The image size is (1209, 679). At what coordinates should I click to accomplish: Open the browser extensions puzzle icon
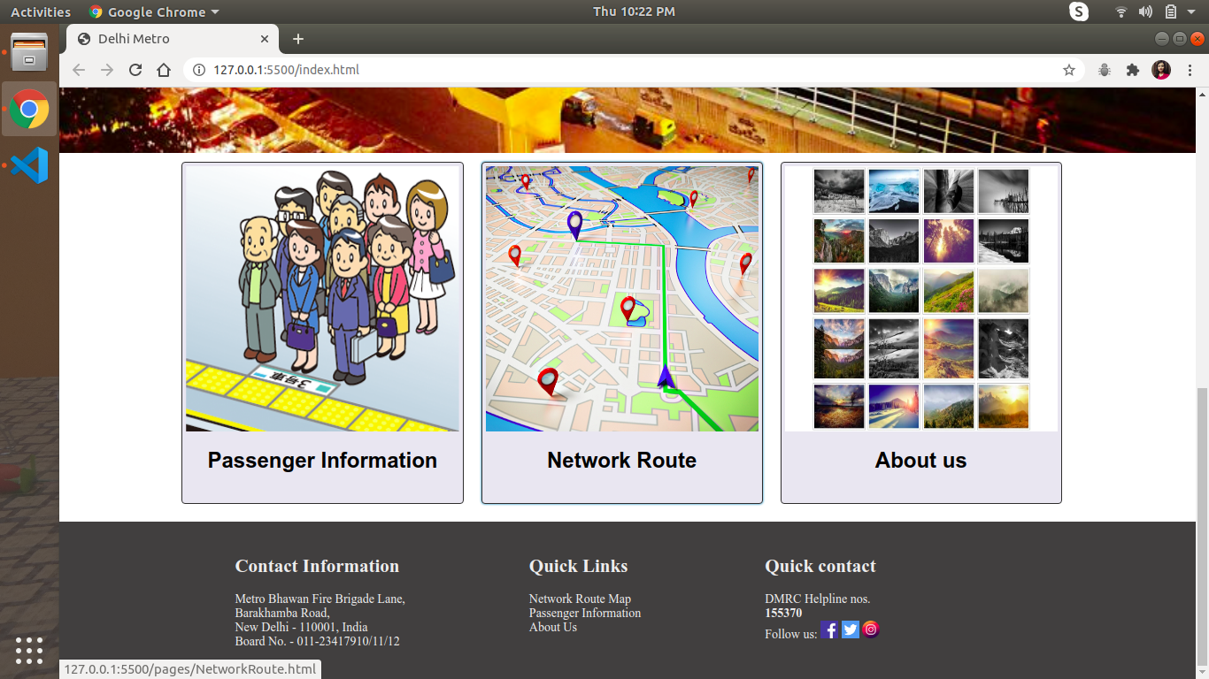point(1133,69)
